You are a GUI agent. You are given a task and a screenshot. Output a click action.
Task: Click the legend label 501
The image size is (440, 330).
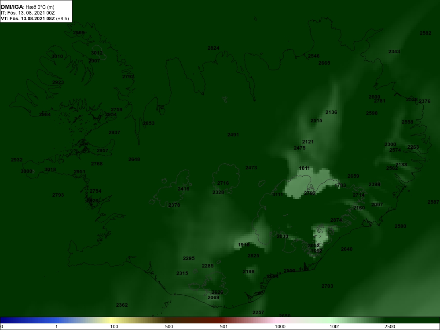224,326
